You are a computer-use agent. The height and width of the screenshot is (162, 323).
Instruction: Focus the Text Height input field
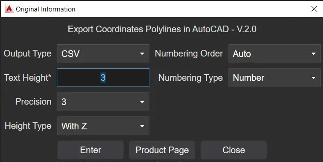click(103, 78)
